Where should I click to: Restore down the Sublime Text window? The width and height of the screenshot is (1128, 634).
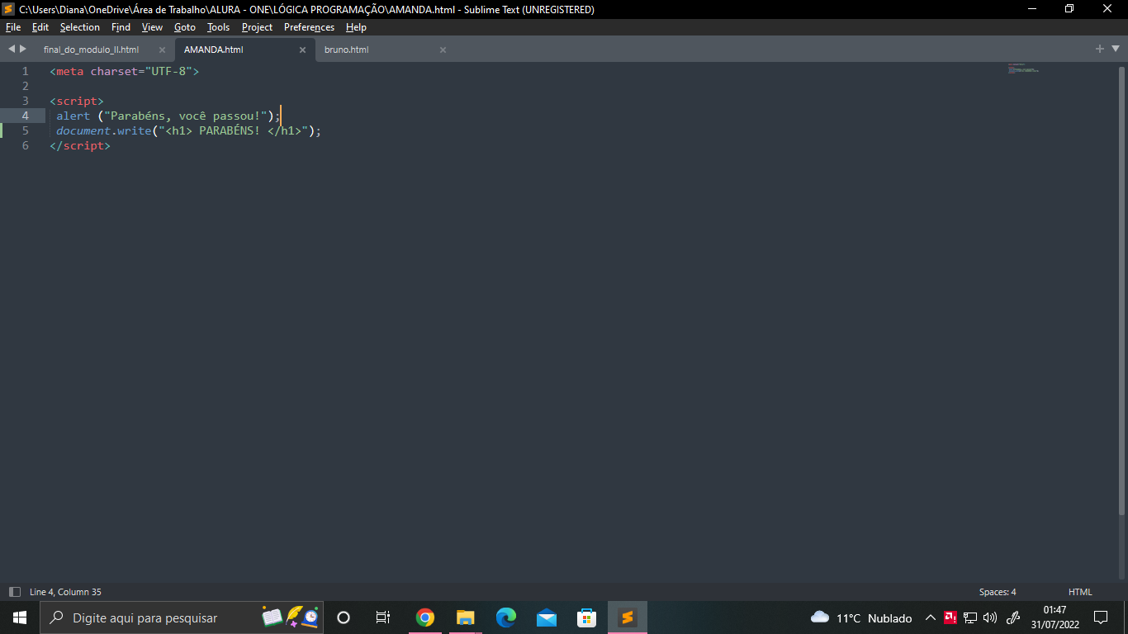(x=1070, y=9)
